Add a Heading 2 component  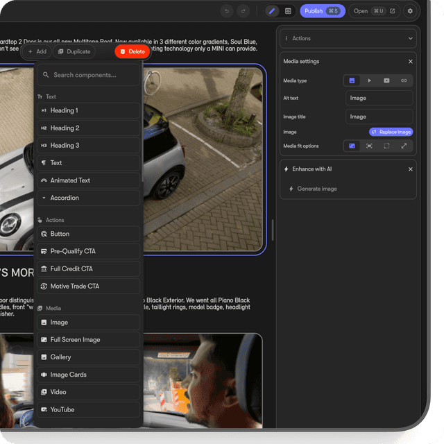[88, 128]
